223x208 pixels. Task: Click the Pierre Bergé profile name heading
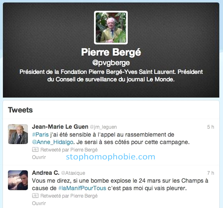pos(111,52)
